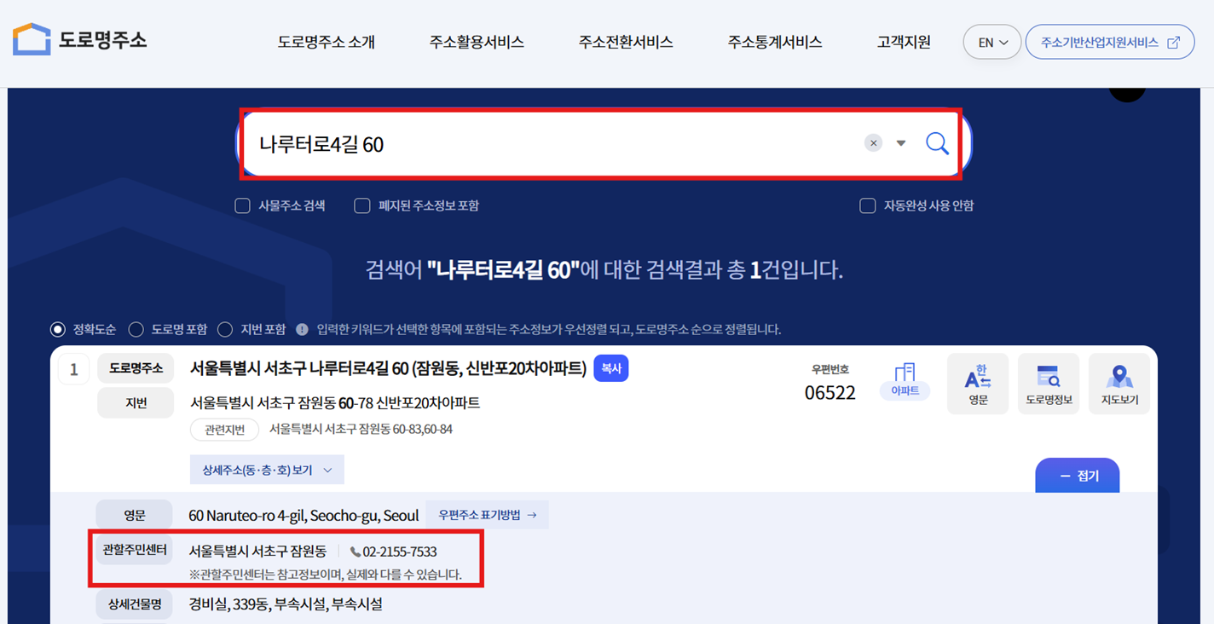Click the 경비실, 339동 building names text
The image size is (1214, 624).
(286, 604)
